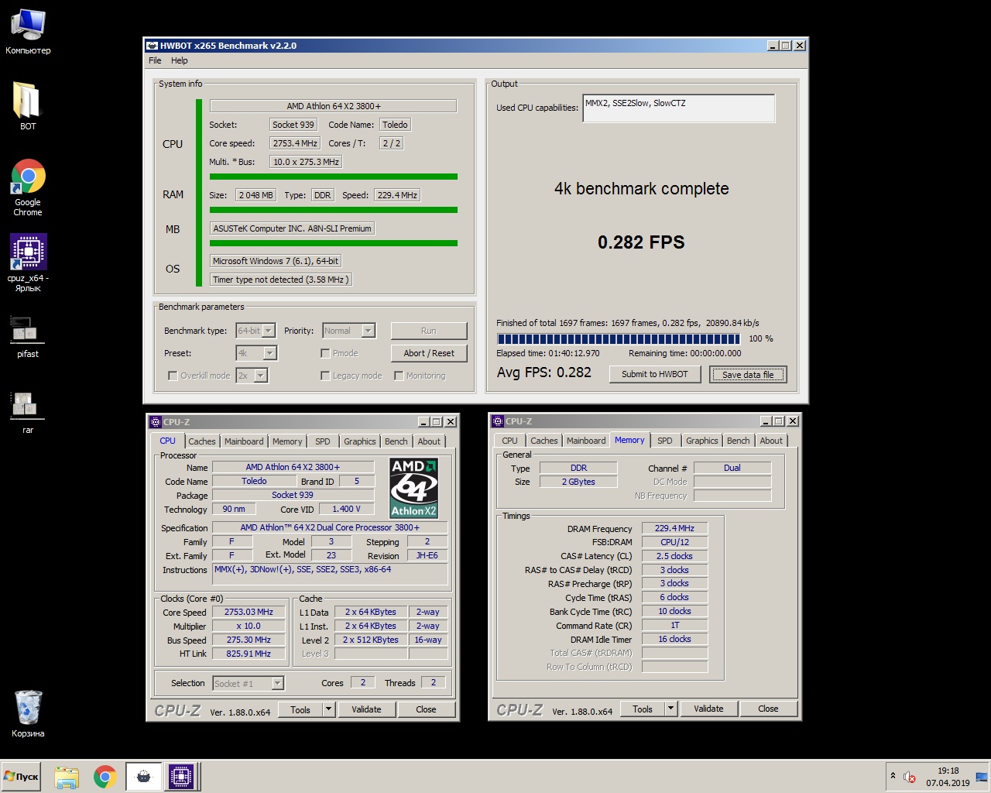The width and height of the screenshot is (991, 793).
Task: Toggle the Pmode checkbox
Action: (x=325, y=353)
